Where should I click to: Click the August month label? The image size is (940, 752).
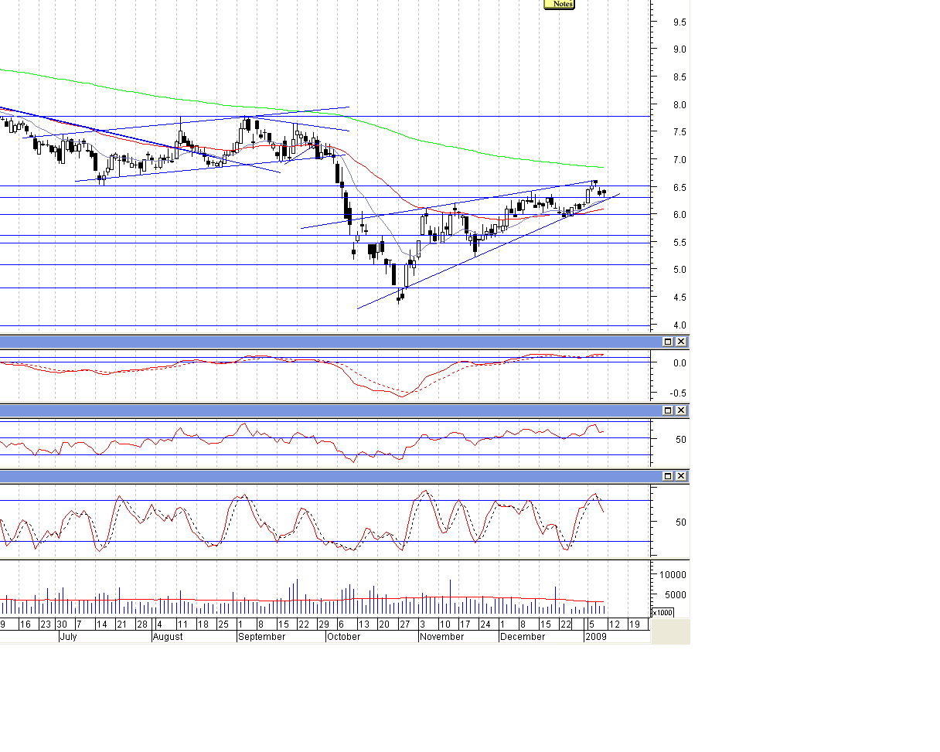pos(168,637)
